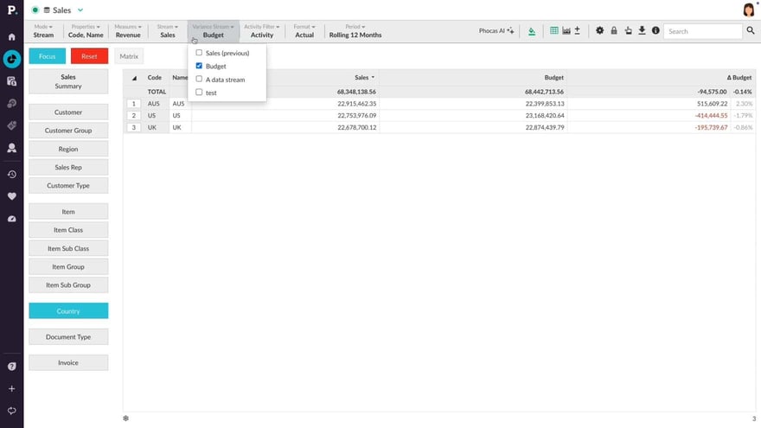Open favorites heart icon in sidebar
Image resolution: width=761 pixels, height=428 pixels.
point(11,196)
